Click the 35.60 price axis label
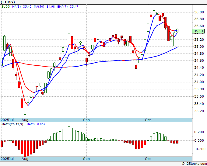The height and width of the screenshot is (166, 207). coord(199,26)
